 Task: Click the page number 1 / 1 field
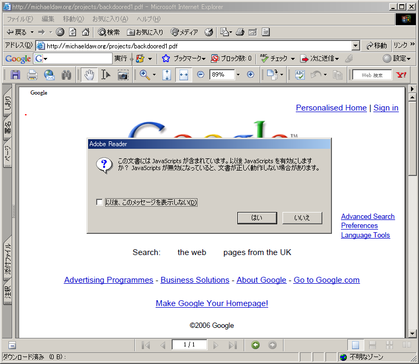point(189,344)
